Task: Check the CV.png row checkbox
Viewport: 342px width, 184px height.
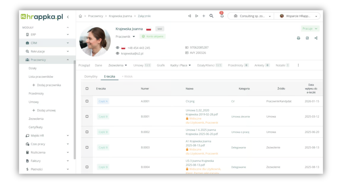Action: (x=87, y=101)
